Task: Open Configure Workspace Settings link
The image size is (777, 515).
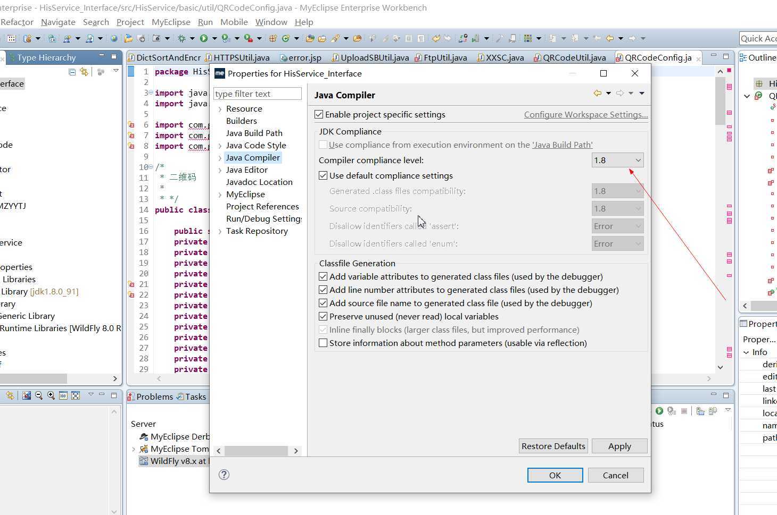Action: click(586, 114)
